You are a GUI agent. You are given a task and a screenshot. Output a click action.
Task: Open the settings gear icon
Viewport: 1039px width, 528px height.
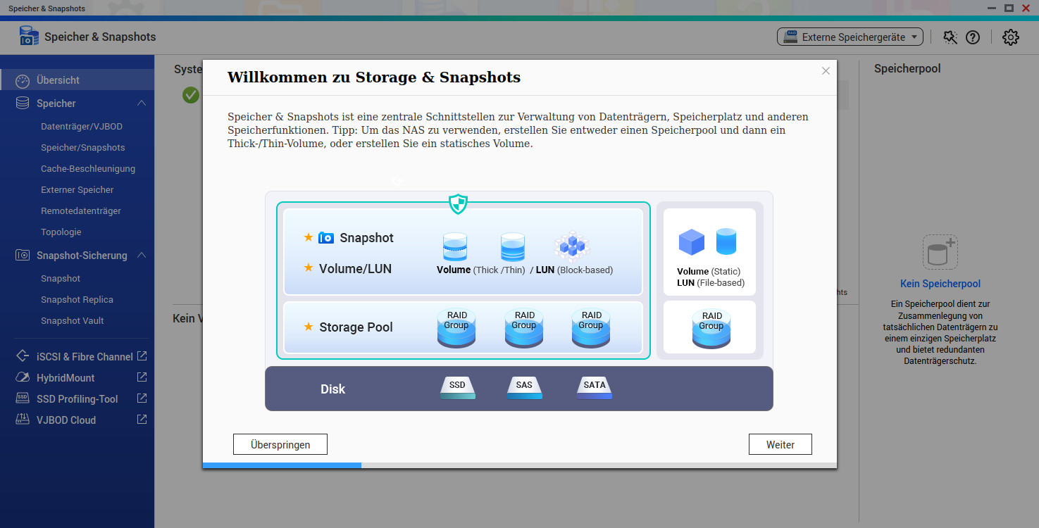coord(1010,37)
